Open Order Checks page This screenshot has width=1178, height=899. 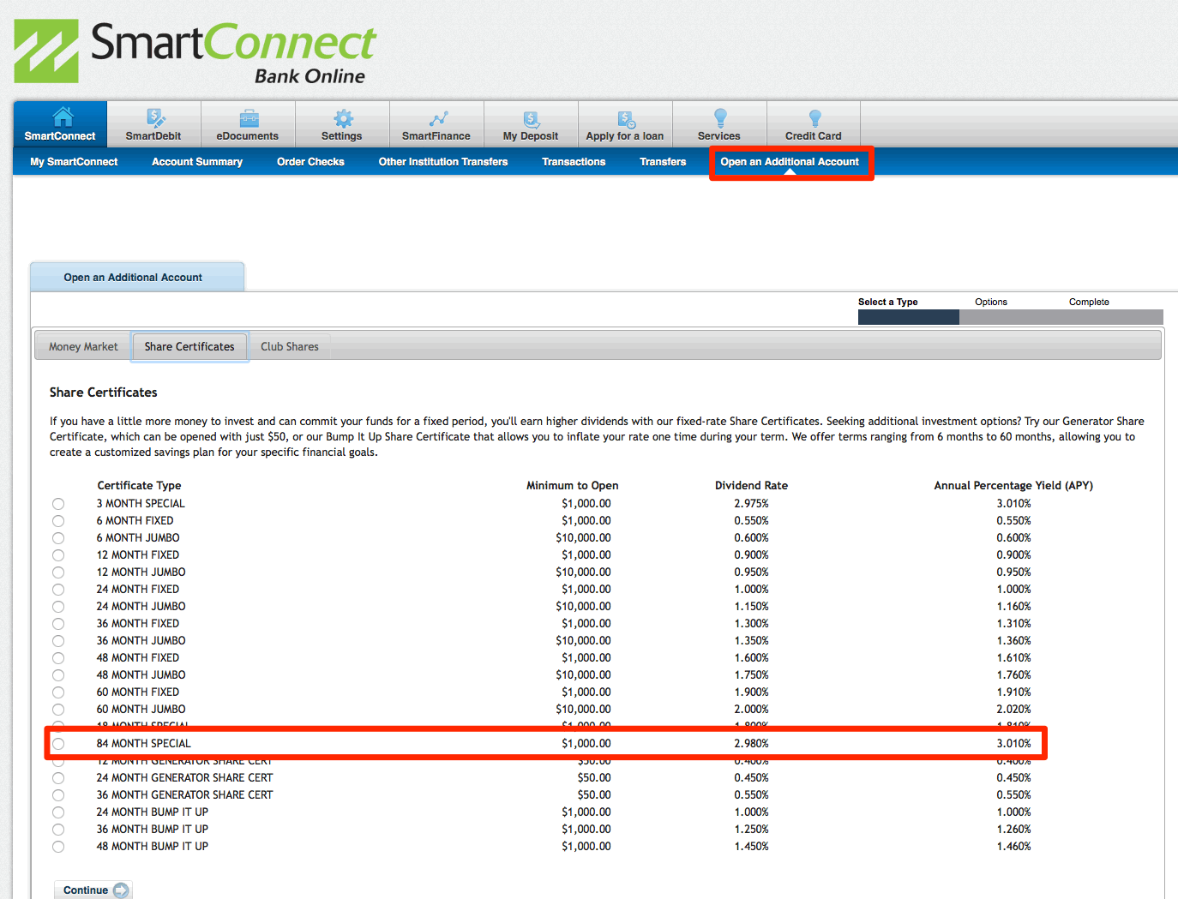(x=310, y=162)
